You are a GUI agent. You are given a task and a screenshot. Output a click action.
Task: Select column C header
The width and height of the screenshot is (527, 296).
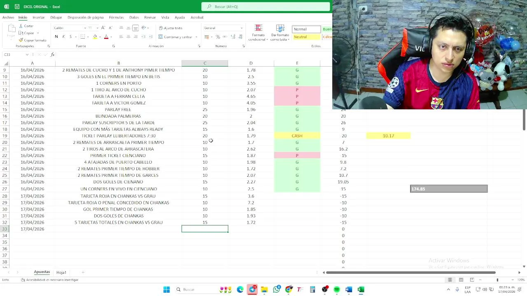(x=205, y=63)
